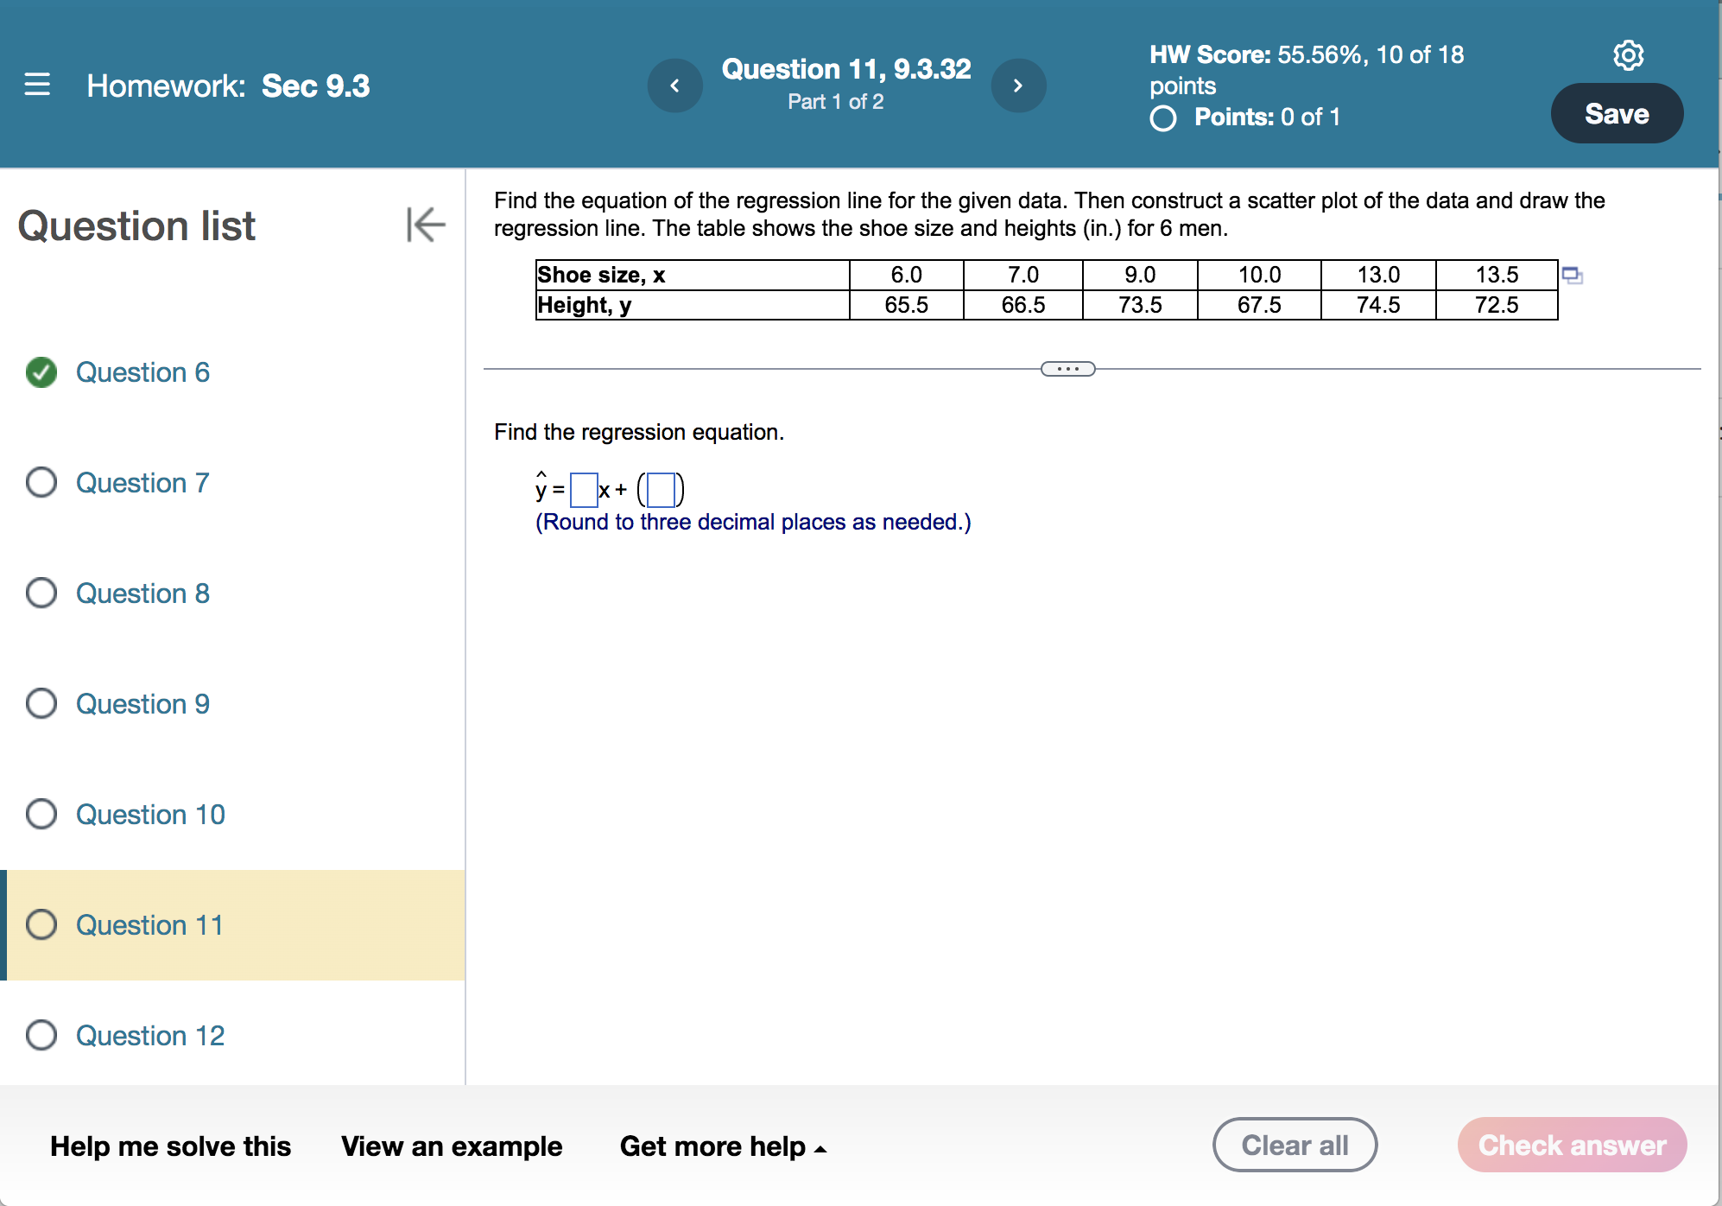Click Help me solve this
1722x1206 pixels.
(170, 1146)
